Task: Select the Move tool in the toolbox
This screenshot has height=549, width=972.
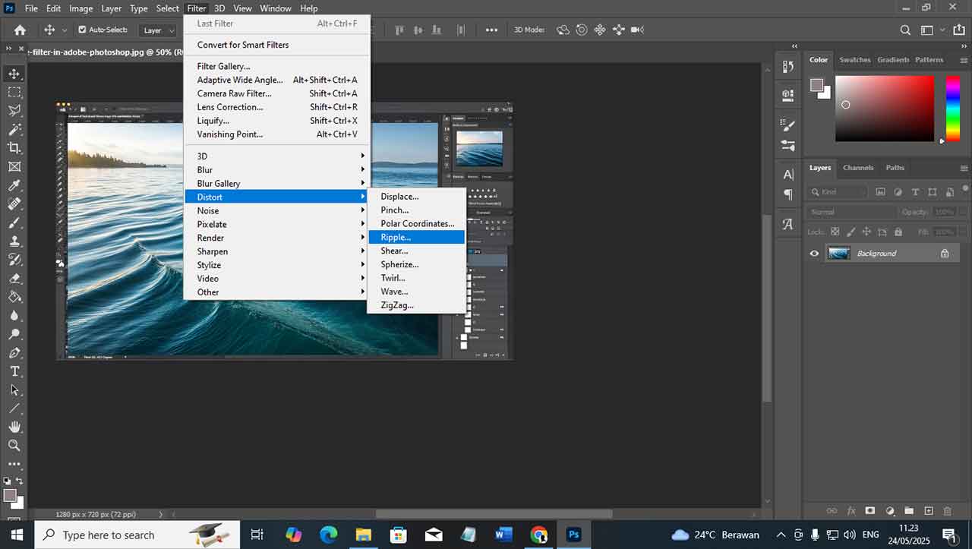Action: point(14,74)
